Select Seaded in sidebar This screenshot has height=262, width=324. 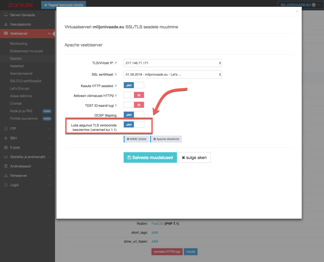[16, 59]
